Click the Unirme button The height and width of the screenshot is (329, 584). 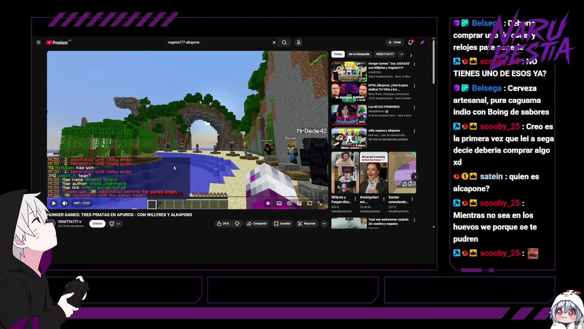97,223
